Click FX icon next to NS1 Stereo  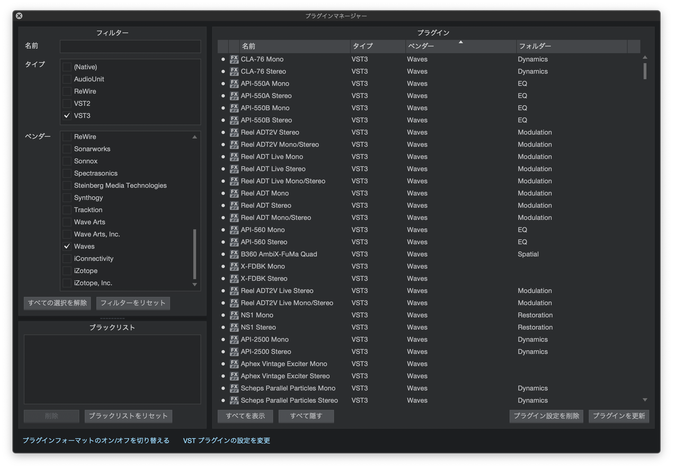tap(234, 327)
